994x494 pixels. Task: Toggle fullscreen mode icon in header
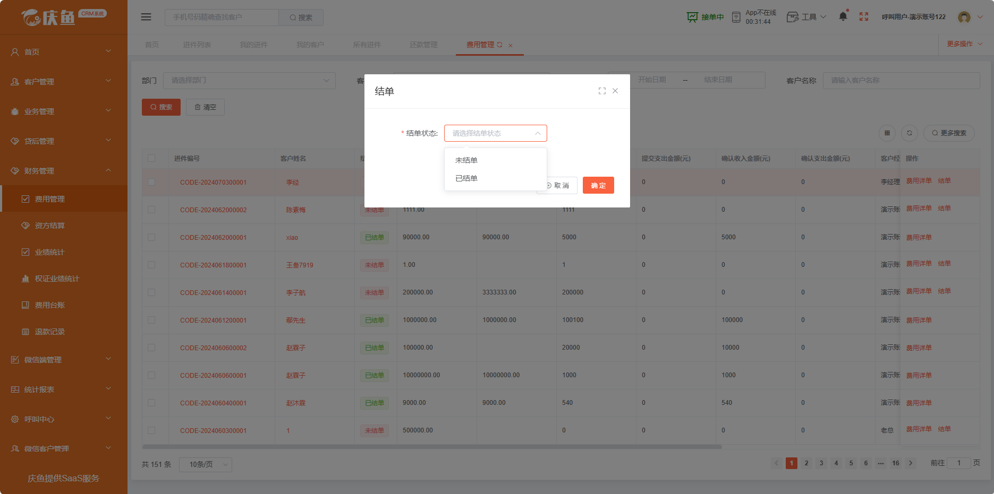[864, 17]
